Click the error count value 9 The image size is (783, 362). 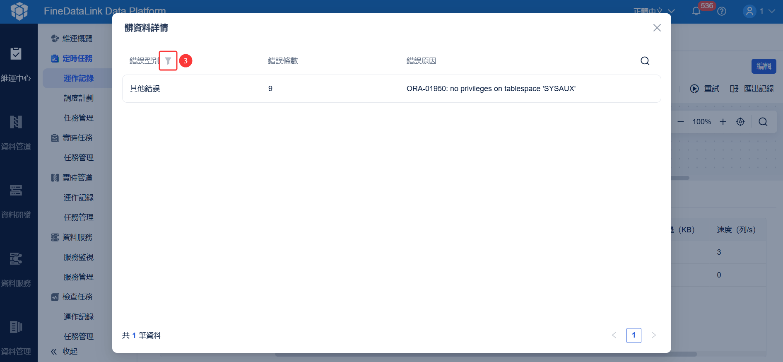click(x=270, y=89)
